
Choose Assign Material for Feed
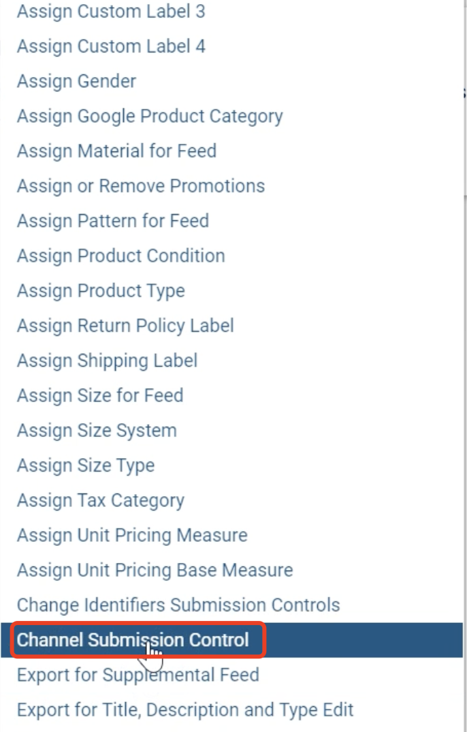tap(116, 151)
